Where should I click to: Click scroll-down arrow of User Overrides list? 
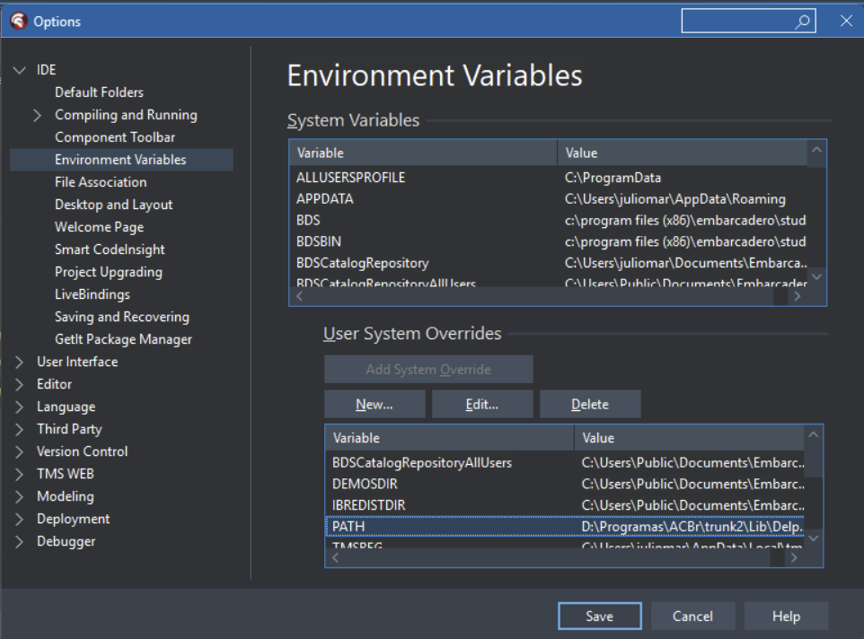pos(814,538)
